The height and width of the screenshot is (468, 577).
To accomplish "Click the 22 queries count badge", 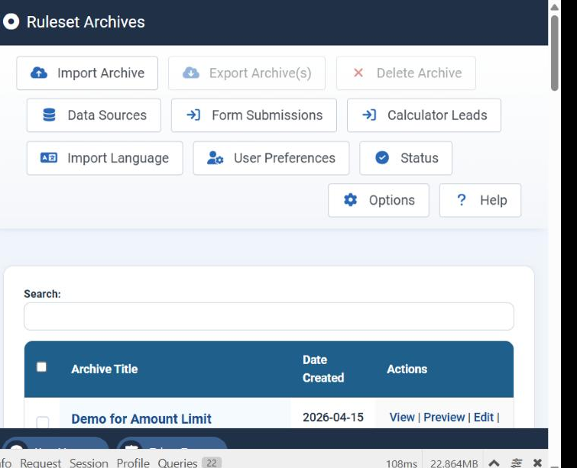I will [212, 463].
